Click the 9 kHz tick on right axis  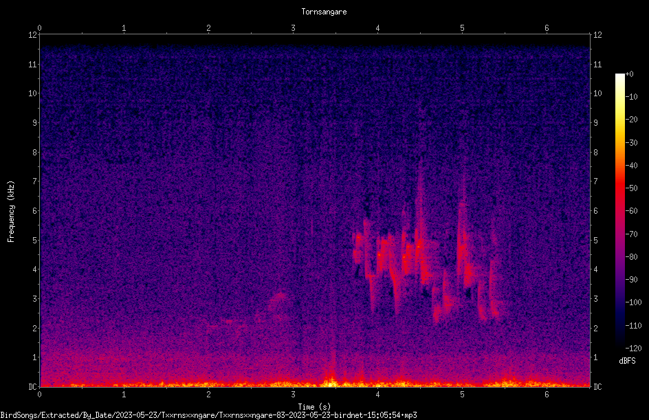pyautogui.click(x=595, y=122)
